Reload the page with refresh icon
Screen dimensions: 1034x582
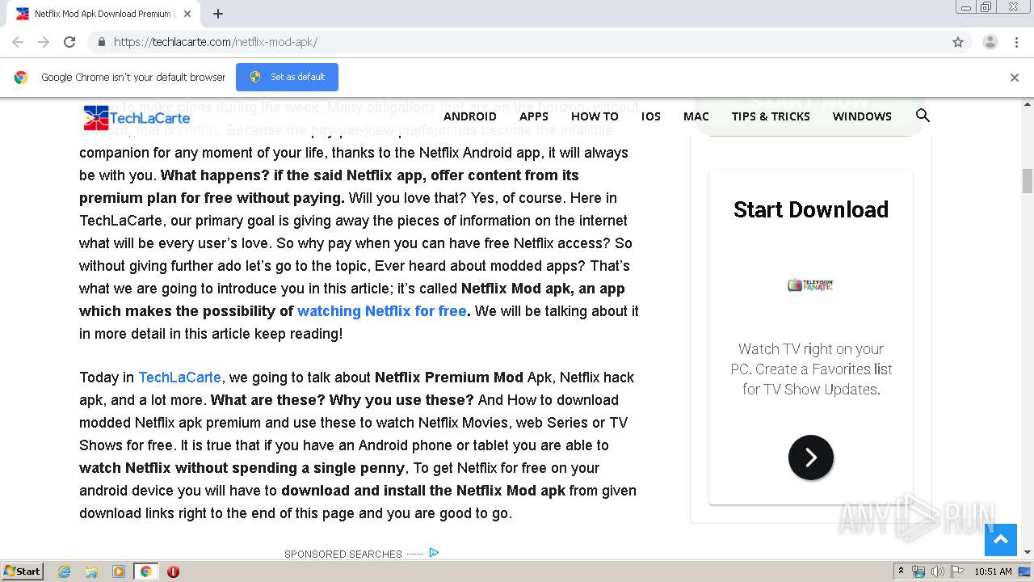point(69,42)
